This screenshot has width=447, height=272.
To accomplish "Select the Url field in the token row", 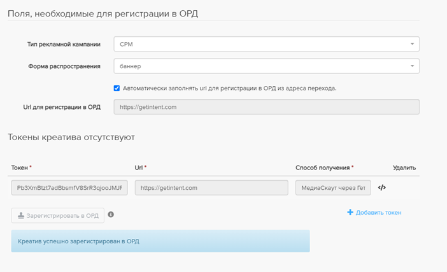I will coord(211,188).
